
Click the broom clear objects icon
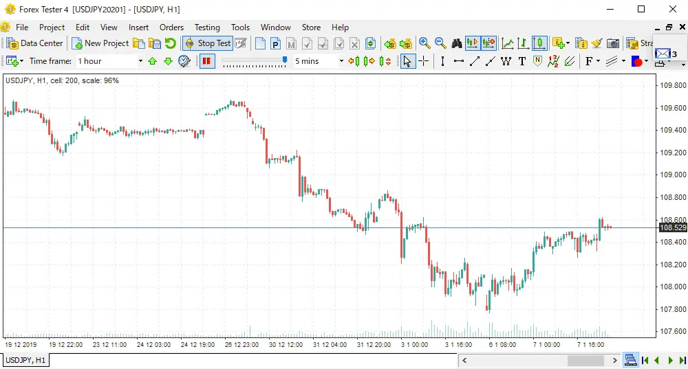coord(596,43)
